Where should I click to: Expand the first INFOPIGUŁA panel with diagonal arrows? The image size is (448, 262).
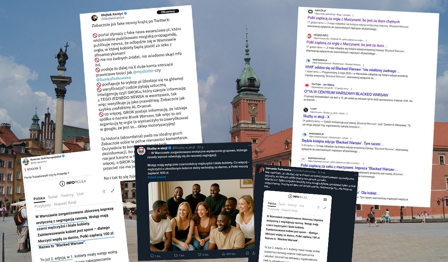112,191
